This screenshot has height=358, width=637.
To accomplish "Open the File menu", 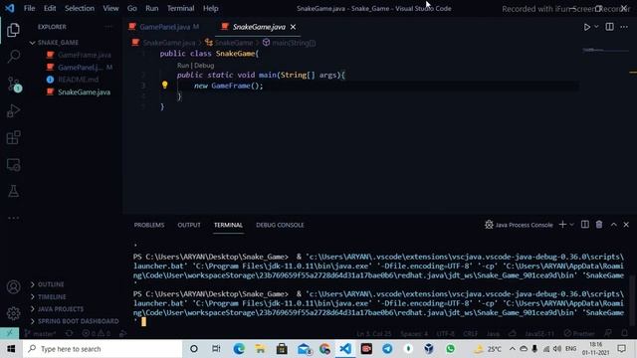I will [x=29, y=8].
